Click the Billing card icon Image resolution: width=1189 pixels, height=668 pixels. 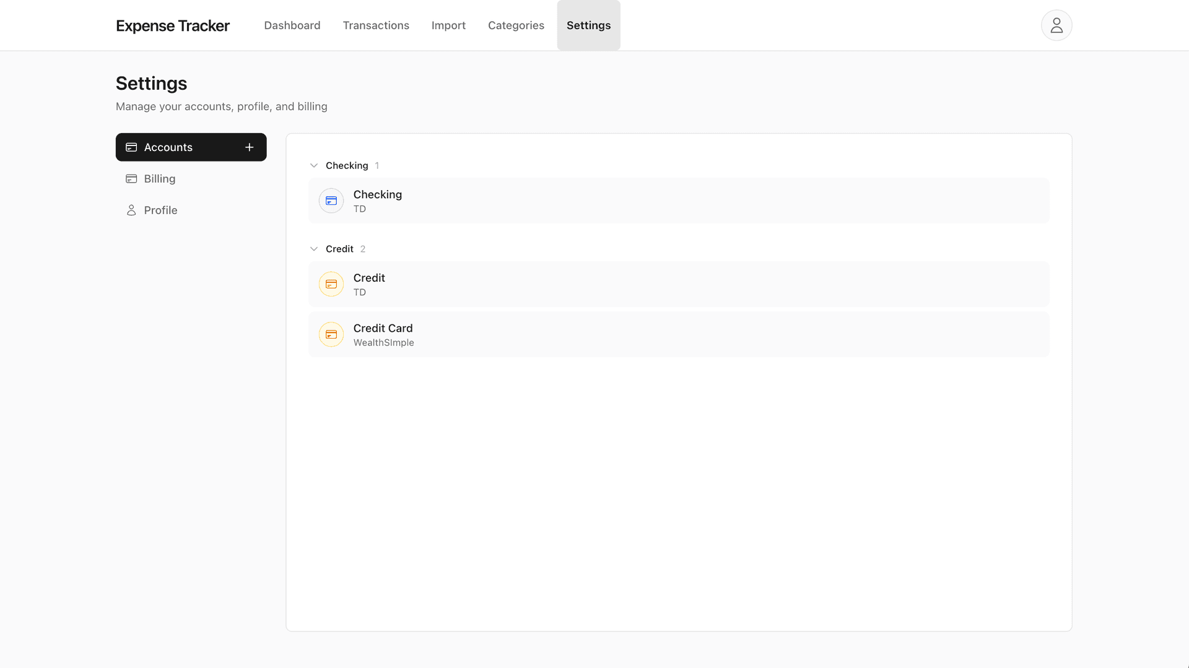131,178
